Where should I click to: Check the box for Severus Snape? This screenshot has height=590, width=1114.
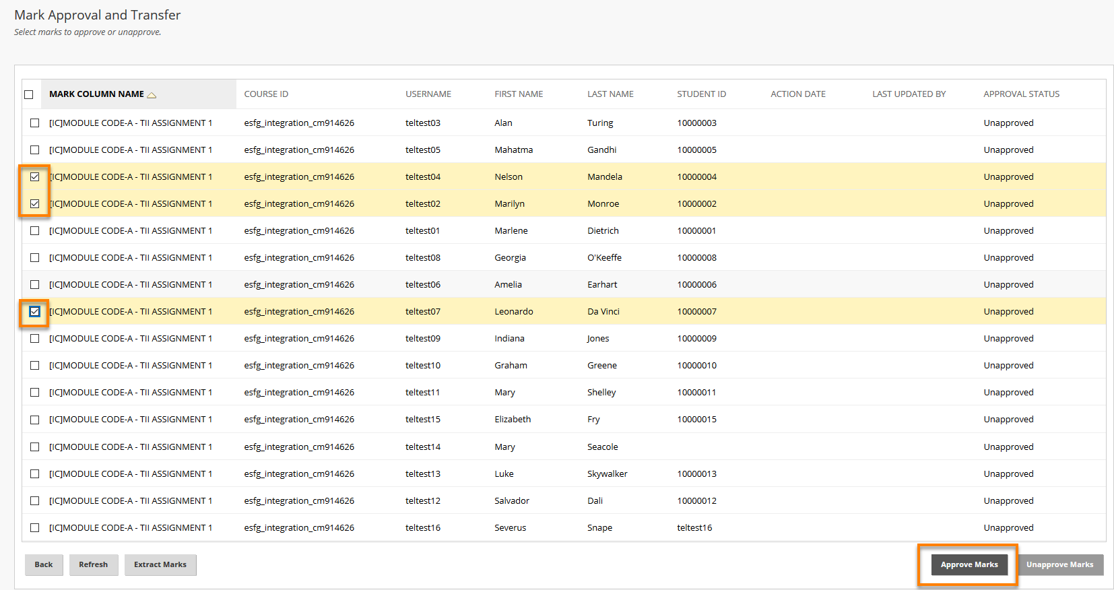[35, 528]
